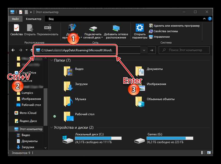Open the Файл menu tab

(x=15, y=19)
